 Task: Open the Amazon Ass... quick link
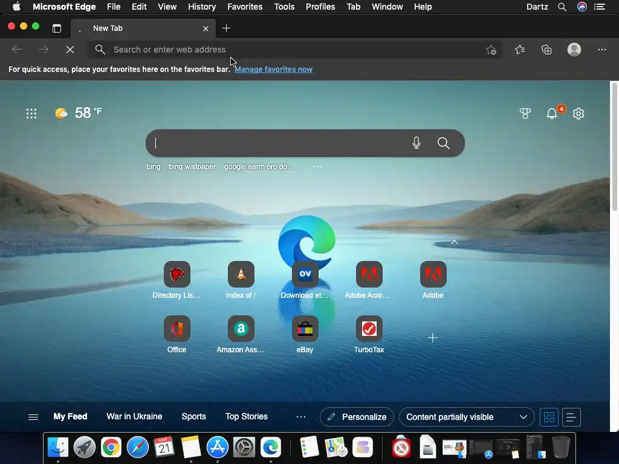(241, 334)
